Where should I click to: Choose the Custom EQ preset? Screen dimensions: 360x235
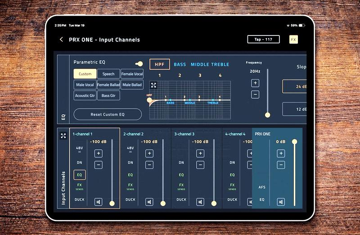point(85,74)
